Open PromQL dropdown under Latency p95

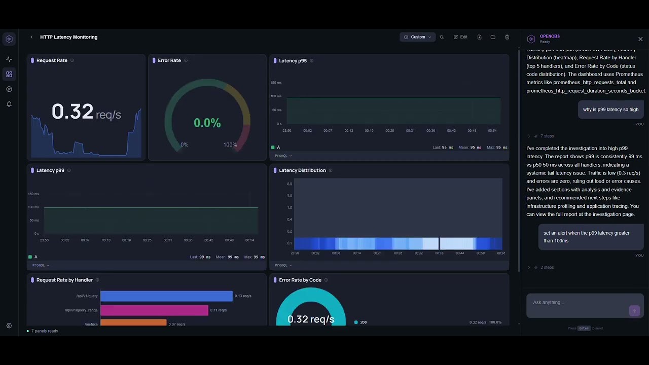coord(283,156)
